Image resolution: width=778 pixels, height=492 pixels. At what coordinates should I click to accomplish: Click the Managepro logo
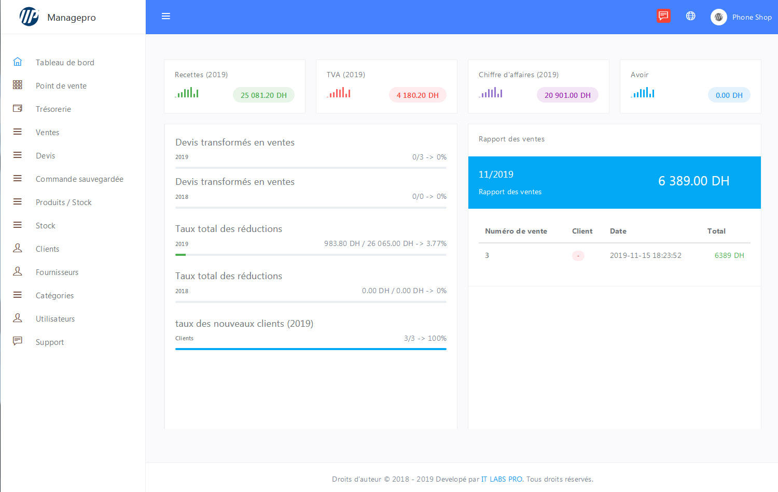point(30,17)
